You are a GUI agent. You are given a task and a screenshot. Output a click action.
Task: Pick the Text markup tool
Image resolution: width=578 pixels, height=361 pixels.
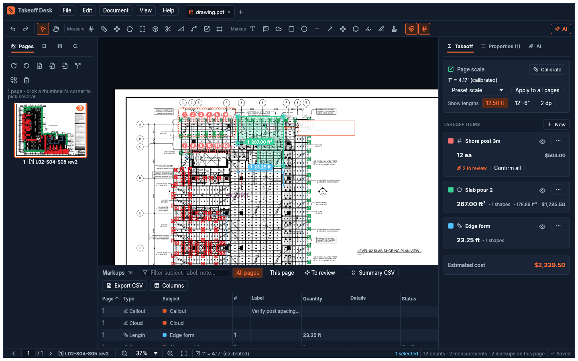(x=253, y=29)
